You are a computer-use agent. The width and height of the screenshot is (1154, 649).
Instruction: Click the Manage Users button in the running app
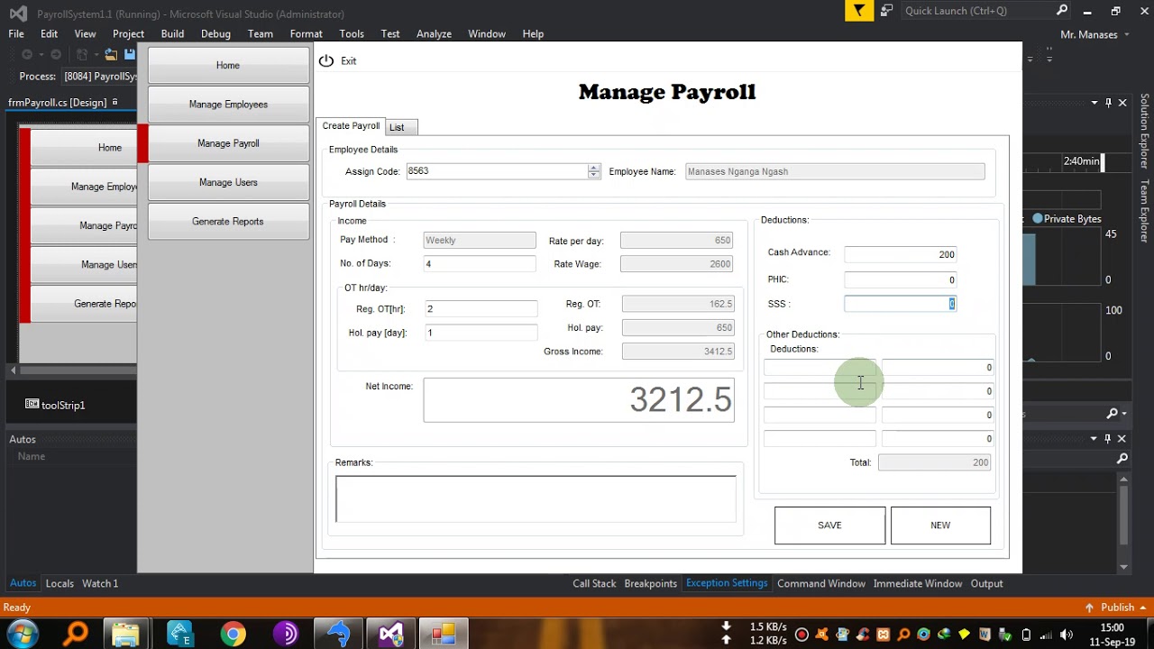tap(228, 182)
